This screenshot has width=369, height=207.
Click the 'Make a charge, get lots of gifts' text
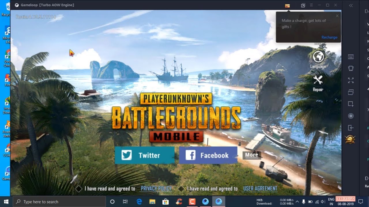pyautogui.click(x=304, y=24)
